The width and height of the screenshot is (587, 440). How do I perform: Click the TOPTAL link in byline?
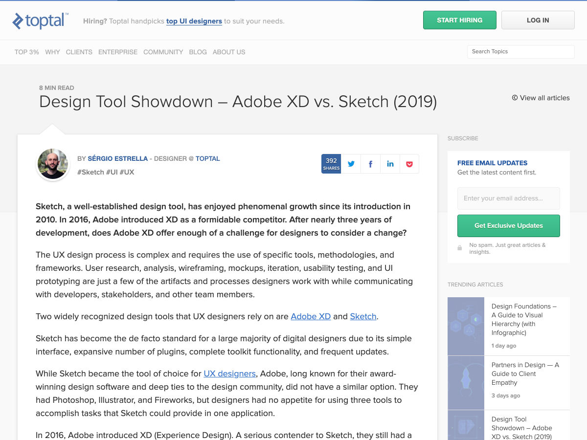[x=208, y=158]
